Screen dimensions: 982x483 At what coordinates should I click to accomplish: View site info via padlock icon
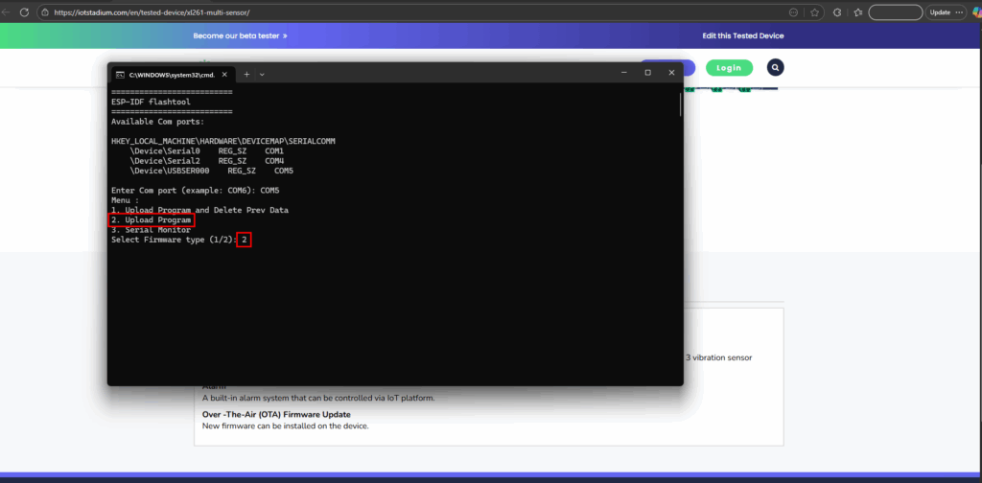click(x=44, y=12)
